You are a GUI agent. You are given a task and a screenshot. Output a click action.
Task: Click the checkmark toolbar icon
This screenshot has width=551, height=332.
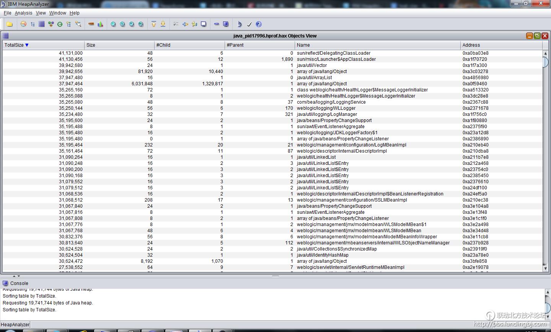pyautogui.click(x=249, y=24)
